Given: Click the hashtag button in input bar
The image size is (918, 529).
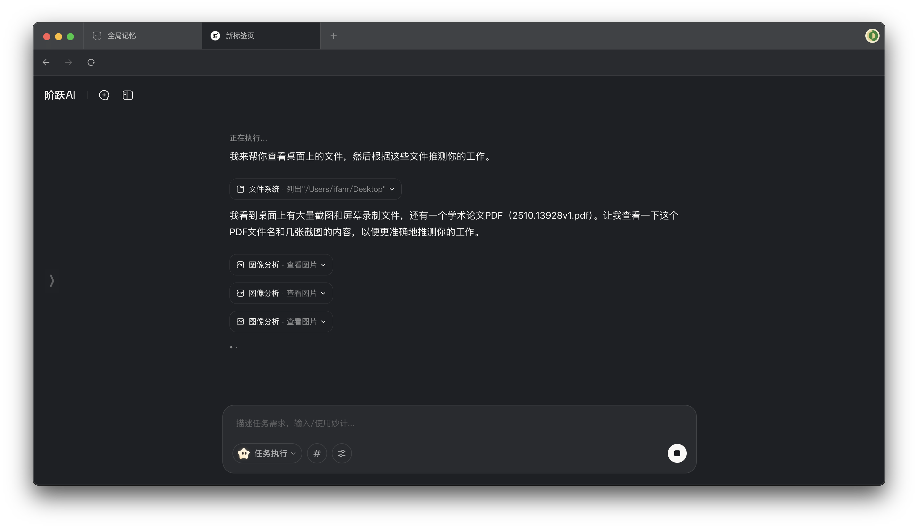Looking at the screenshot, I should coord(317,453).
